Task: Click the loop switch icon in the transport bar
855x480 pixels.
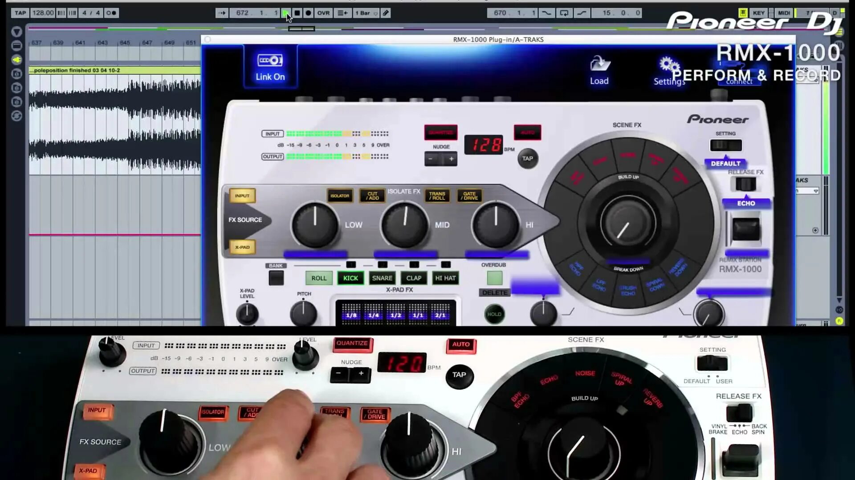Action: click(x=564, y=13)
